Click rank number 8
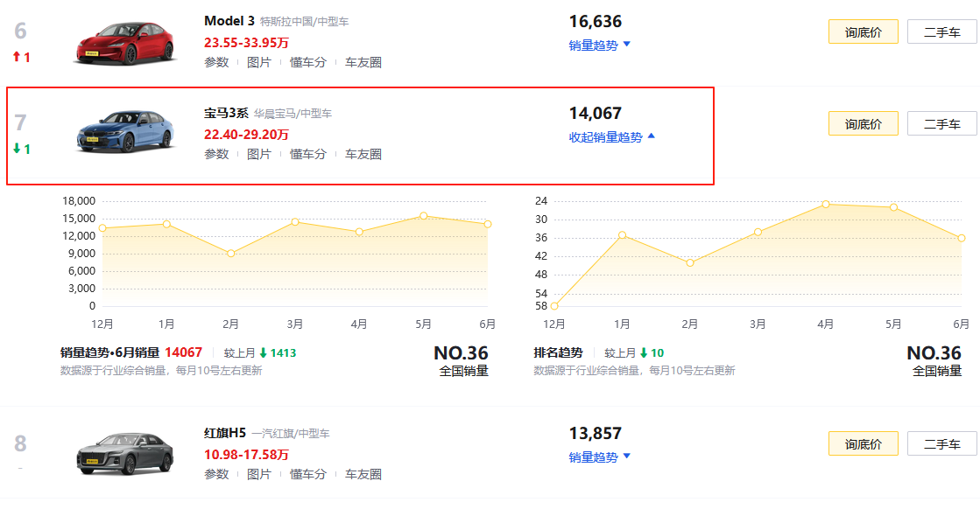The width and height of the screenshot is (980, 509). pos(21,443)
